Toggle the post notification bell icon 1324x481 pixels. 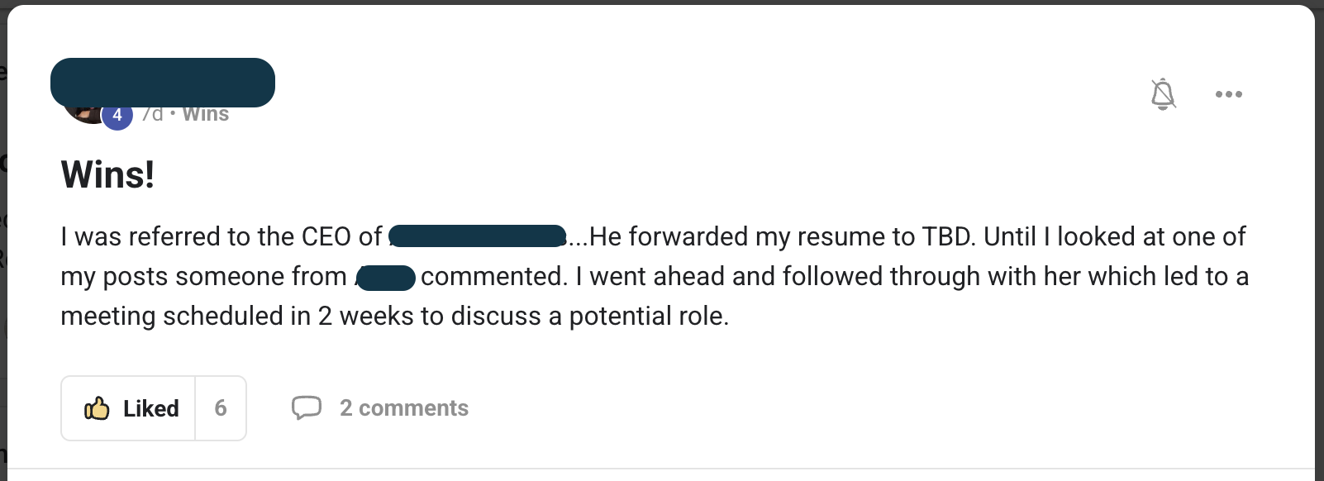click(x=1163, y=94)
